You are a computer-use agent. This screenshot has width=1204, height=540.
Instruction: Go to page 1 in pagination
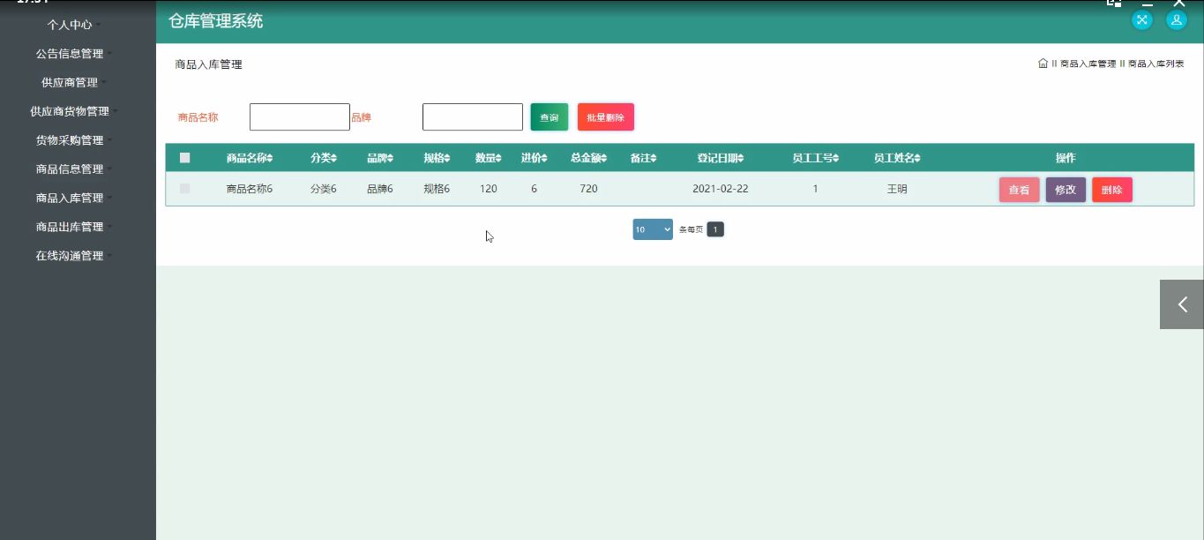[x=715, y=229]
